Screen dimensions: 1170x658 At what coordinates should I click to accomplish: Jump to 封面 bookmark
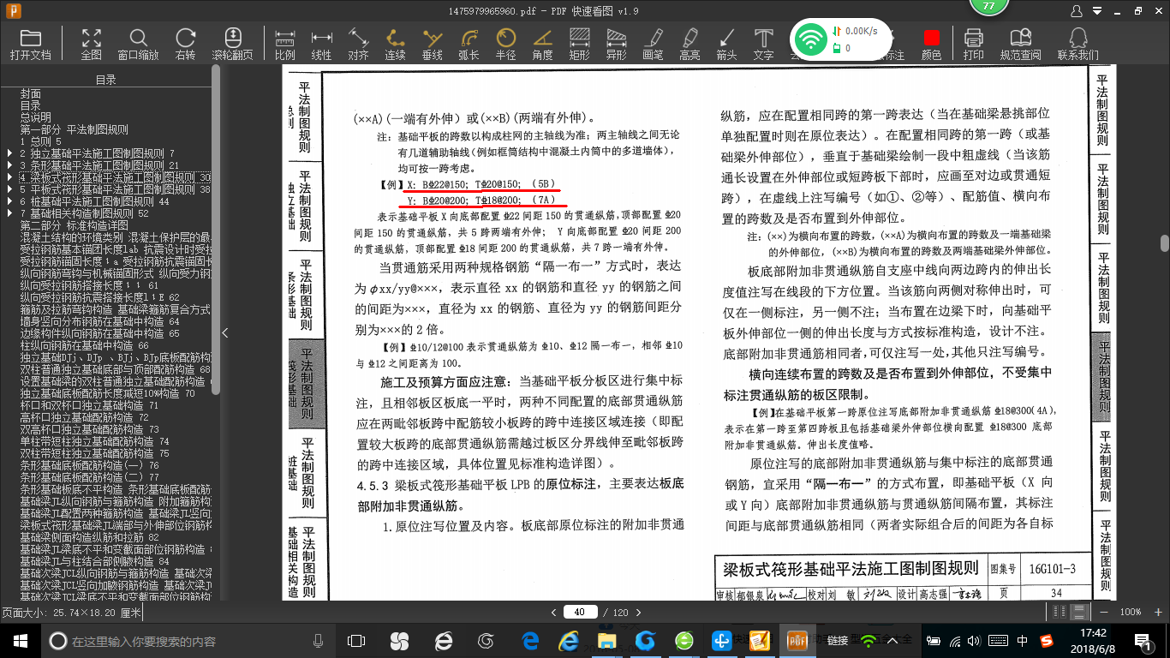pyautogui.click(x=31, y=93)
